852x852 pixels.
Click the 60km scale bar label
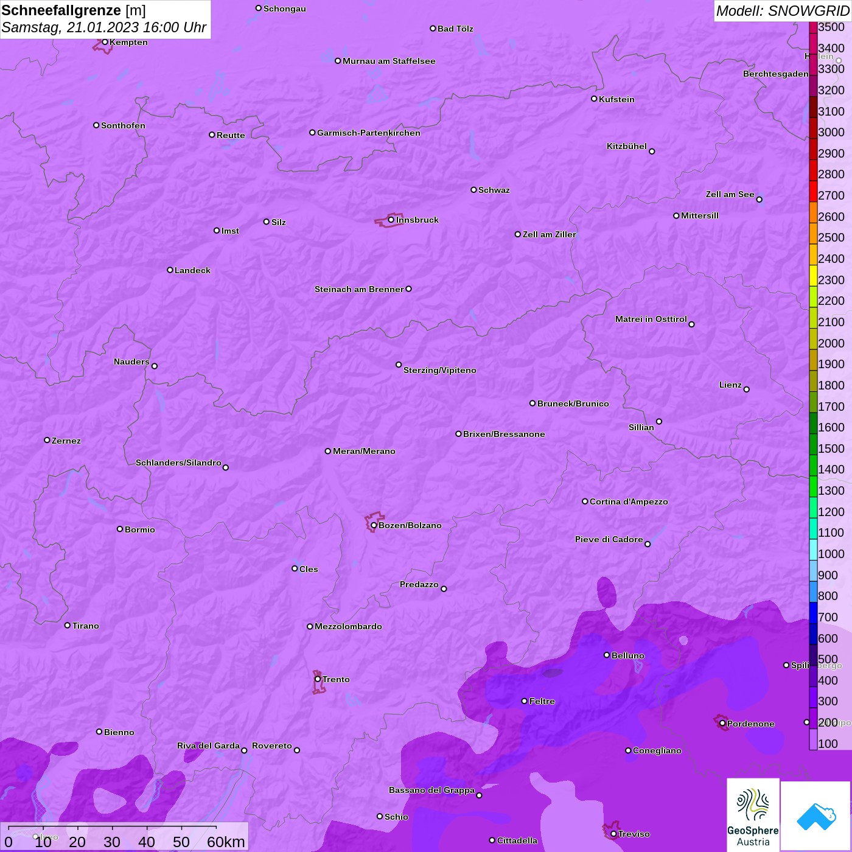point(226,842)
